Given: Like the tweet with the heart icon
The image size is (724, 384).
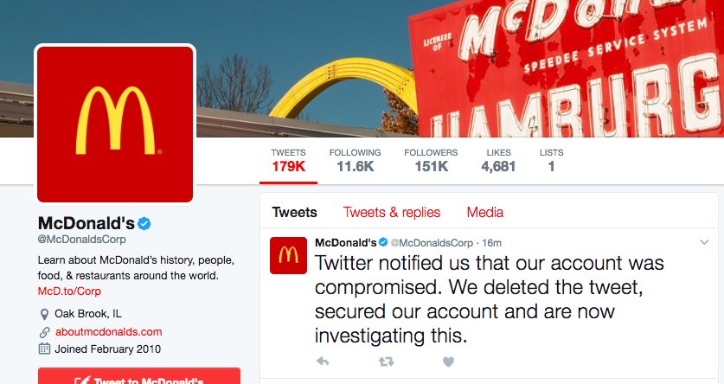Looking at the screenshot, I should coord(448,362).
